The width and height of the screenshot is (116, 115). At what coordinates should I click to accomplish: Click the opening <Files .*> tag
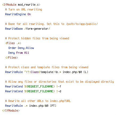tap(13, 43)
